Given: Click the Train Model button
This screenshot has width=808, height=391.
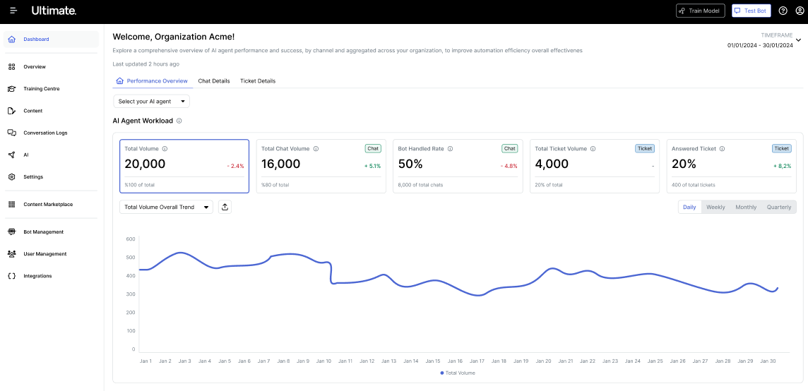Looking at the screenshot, I should pyautogui.click(x=700, y=11).
